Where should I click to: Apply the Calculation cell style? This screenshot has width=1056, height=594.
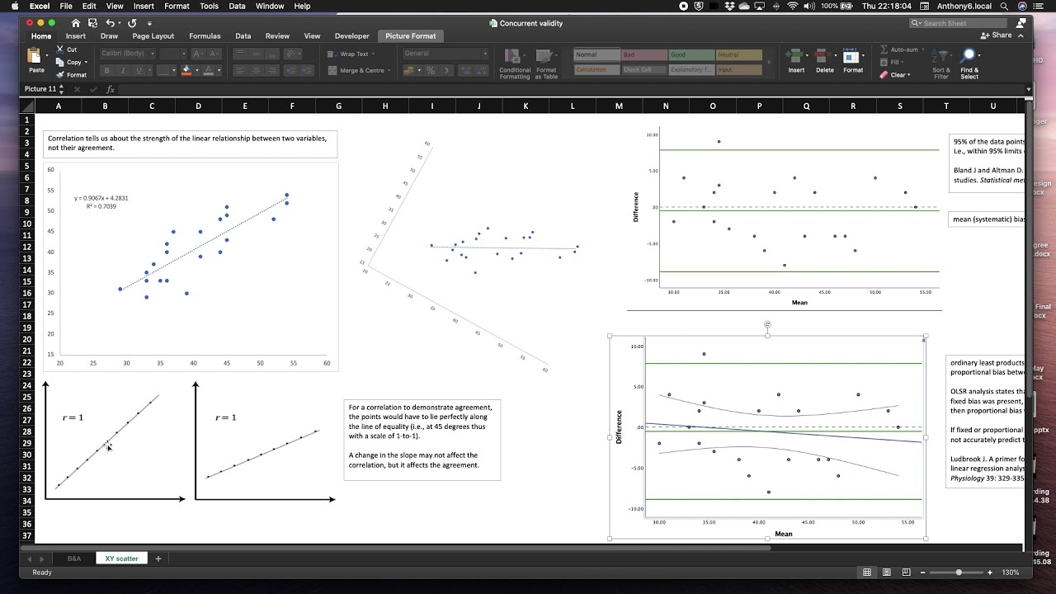click(x=597, y=69)
